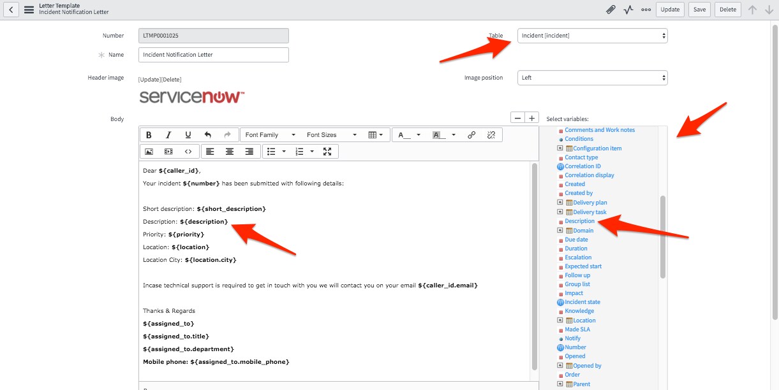
Task: Click the variables list scrollbar
Action: pyautogui.click(x=663, y=237)
